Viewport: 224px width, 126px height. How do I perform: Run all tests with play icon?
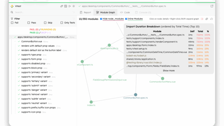(x=70, y=6)
